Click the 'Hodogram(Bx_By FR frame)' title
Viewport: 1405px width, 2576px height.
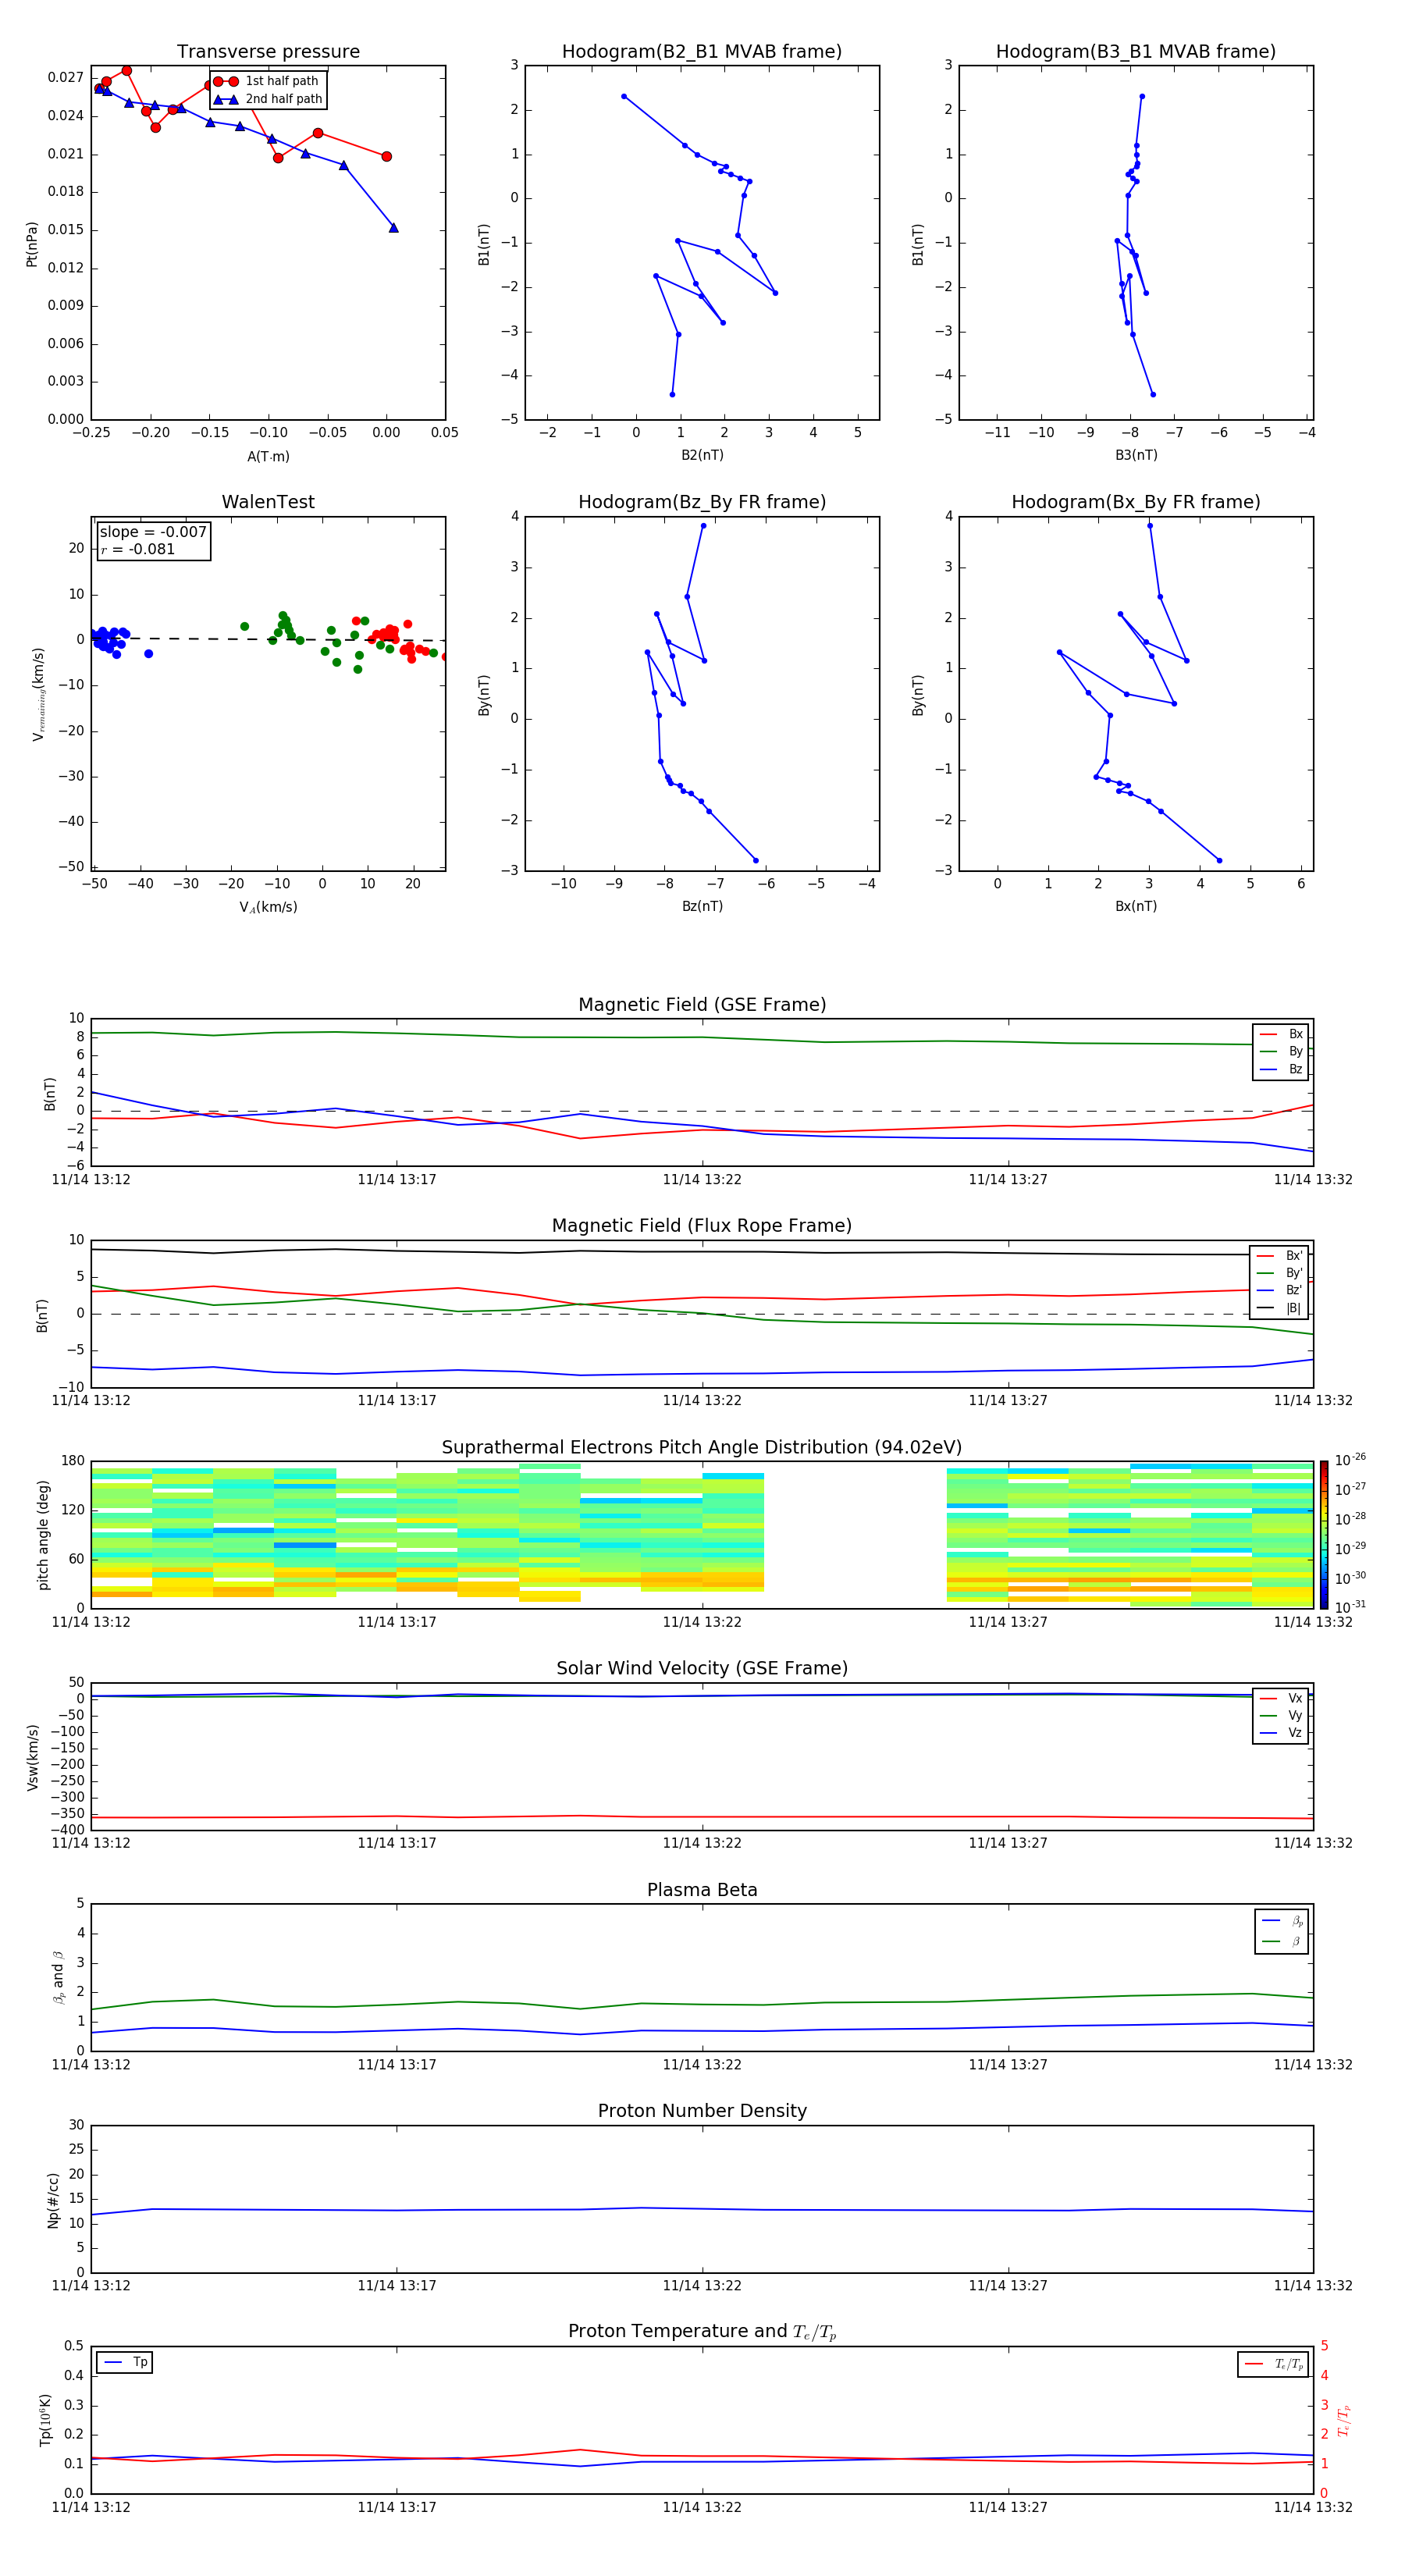(1136, 502)
